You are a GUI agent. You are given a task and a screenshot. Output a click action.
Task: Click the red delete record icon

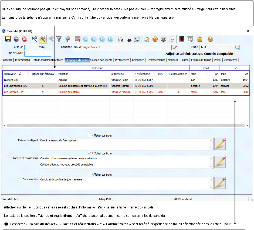click(x=25, y=39)
